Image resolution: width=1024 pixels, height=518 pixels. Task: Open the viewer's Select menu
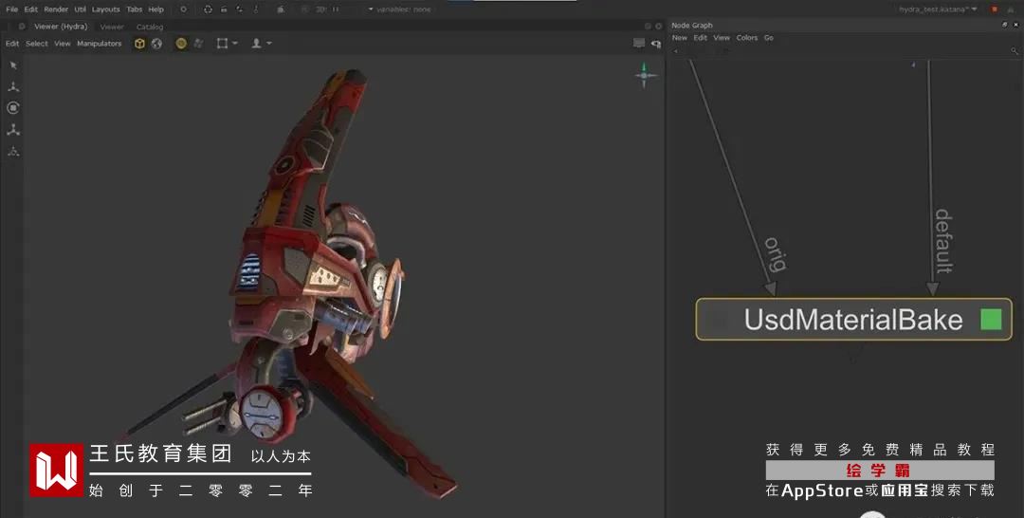(37, 44)
